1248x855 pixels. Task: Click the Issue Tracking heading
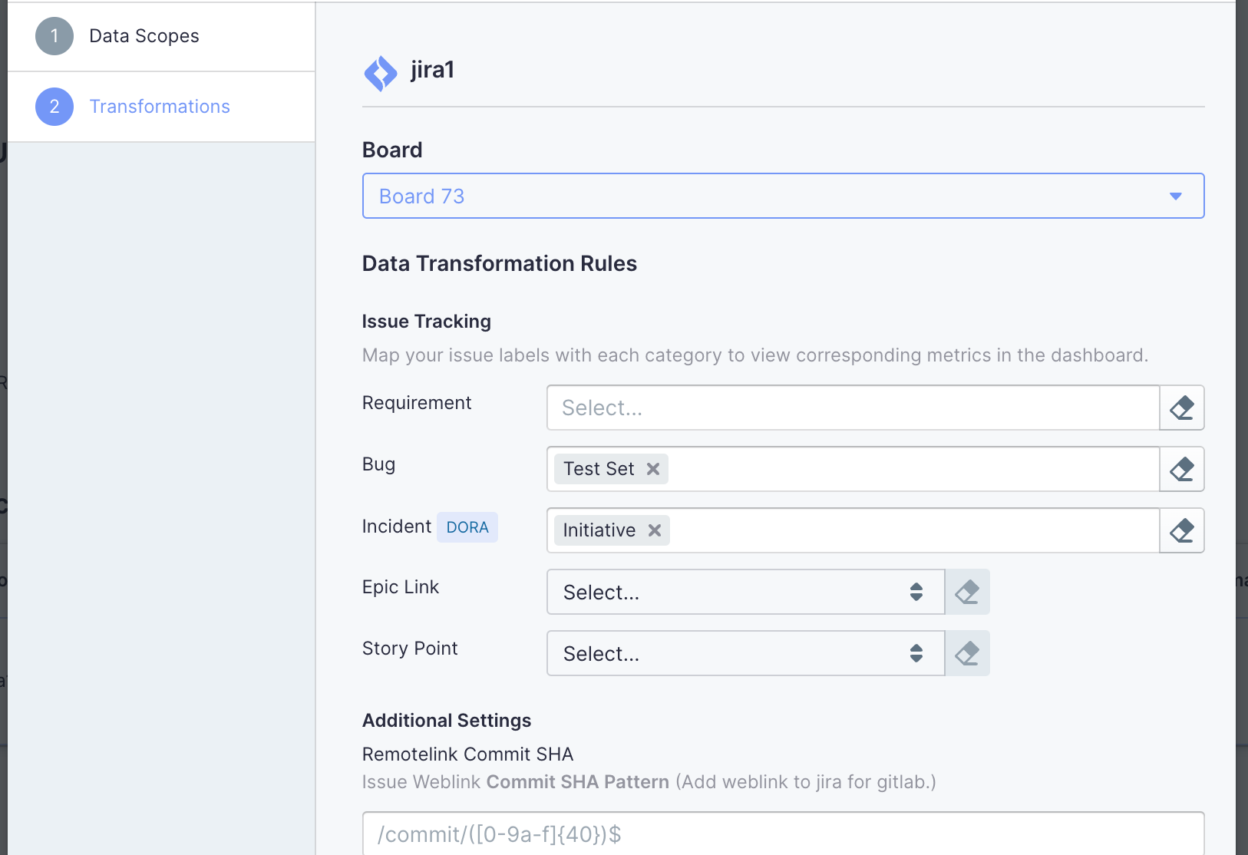point(427,322)
